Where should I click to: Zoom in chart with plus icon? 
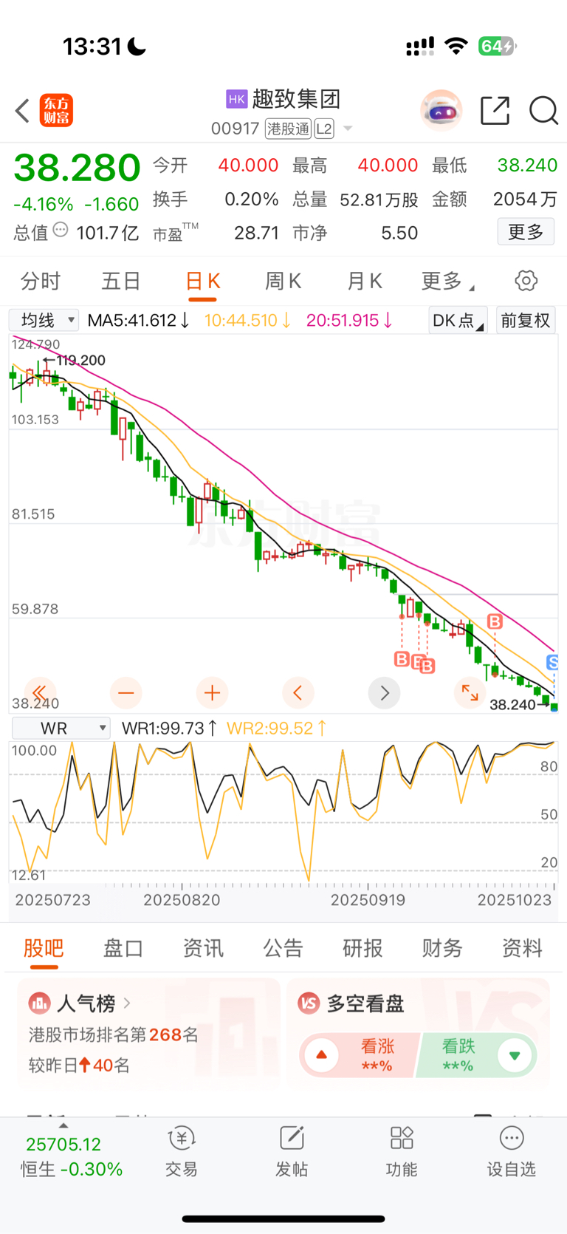click(x=212, y=692)
